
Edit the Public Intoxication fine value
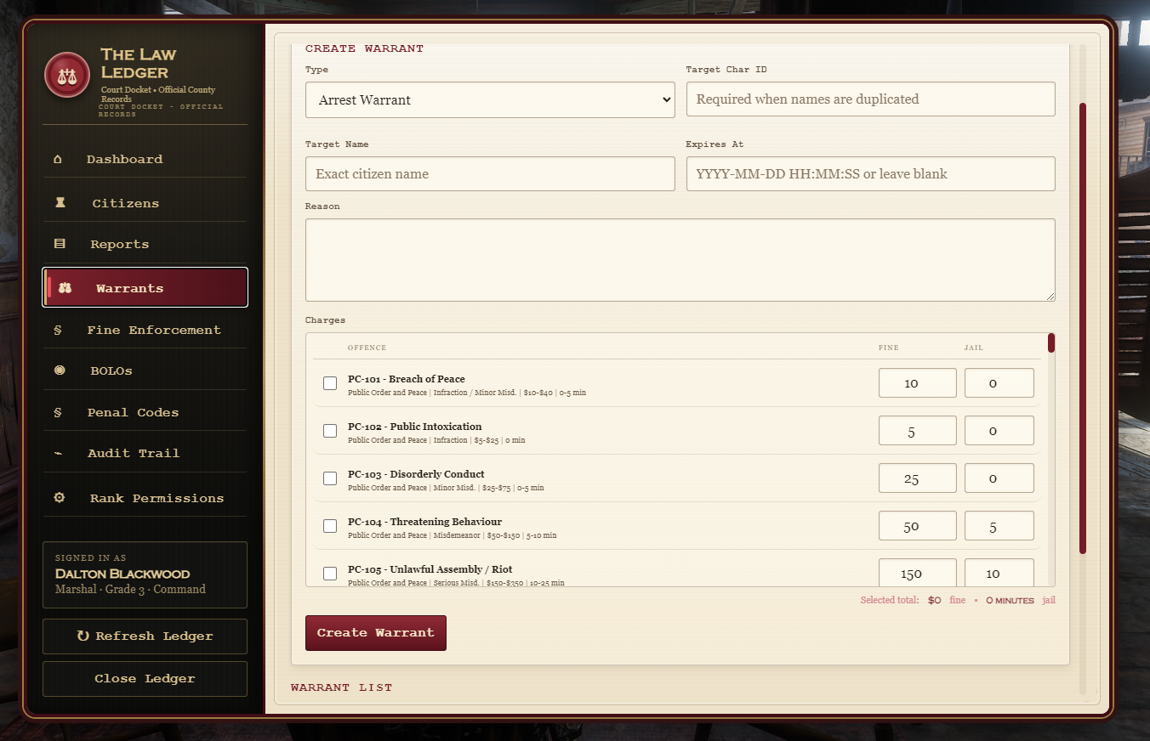(918, 430)
